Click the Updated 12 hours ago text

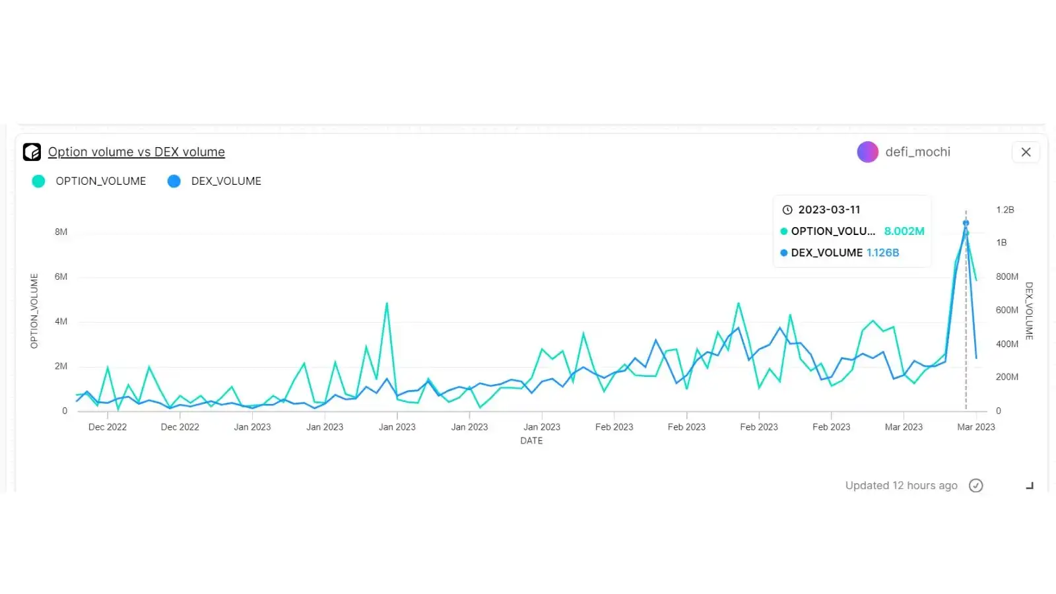pyautogui.click(x=901, y=486)
